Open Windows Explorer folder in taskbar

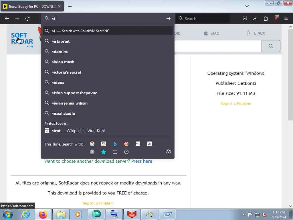[x=61, y=214]
